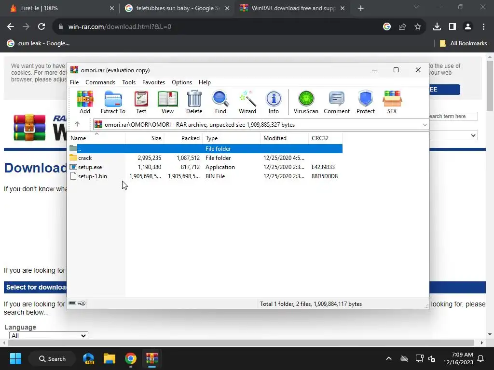Open the Favorites menu
This screenshot has height=370, width=494.
(153, 82)
